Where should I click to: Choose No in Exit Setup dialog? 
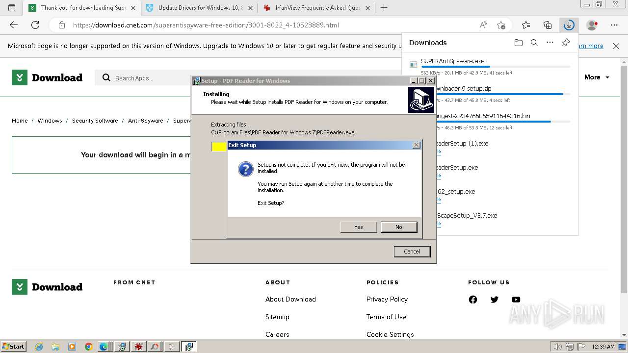399,227
